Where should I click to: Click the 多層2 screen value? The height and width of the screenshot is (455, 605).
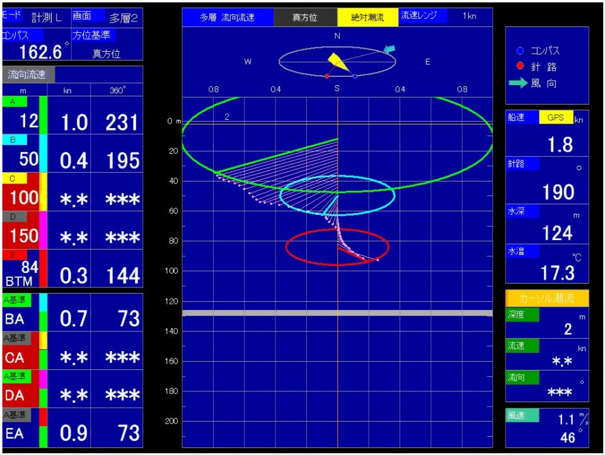tap(124, 18)
